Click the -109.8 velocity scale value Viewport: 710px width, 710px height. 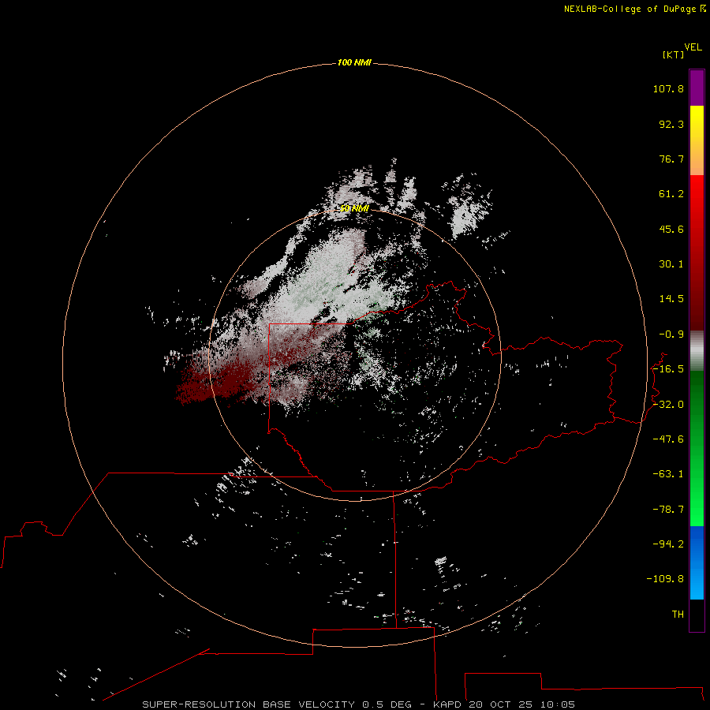click(x=665, y=579)
